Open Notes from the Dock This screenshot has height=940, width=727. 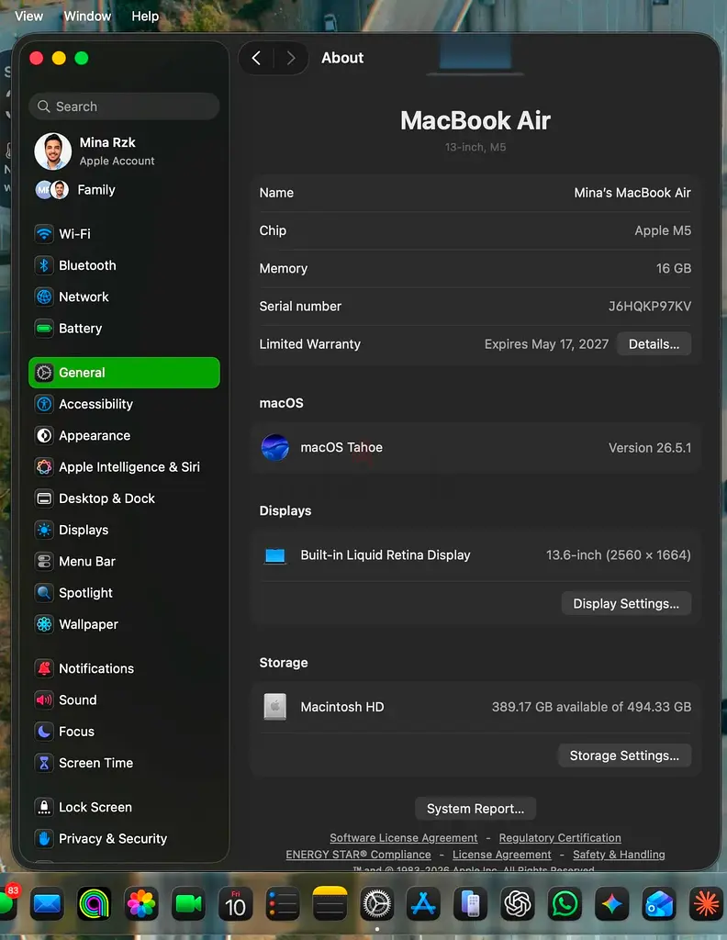click(x=330, y=903)
